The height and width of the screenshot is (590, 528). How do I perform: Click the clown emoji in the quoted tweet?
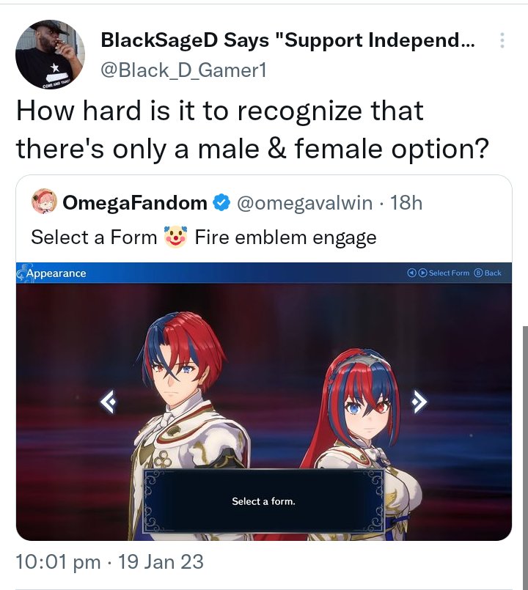click(x=175, y=237)
